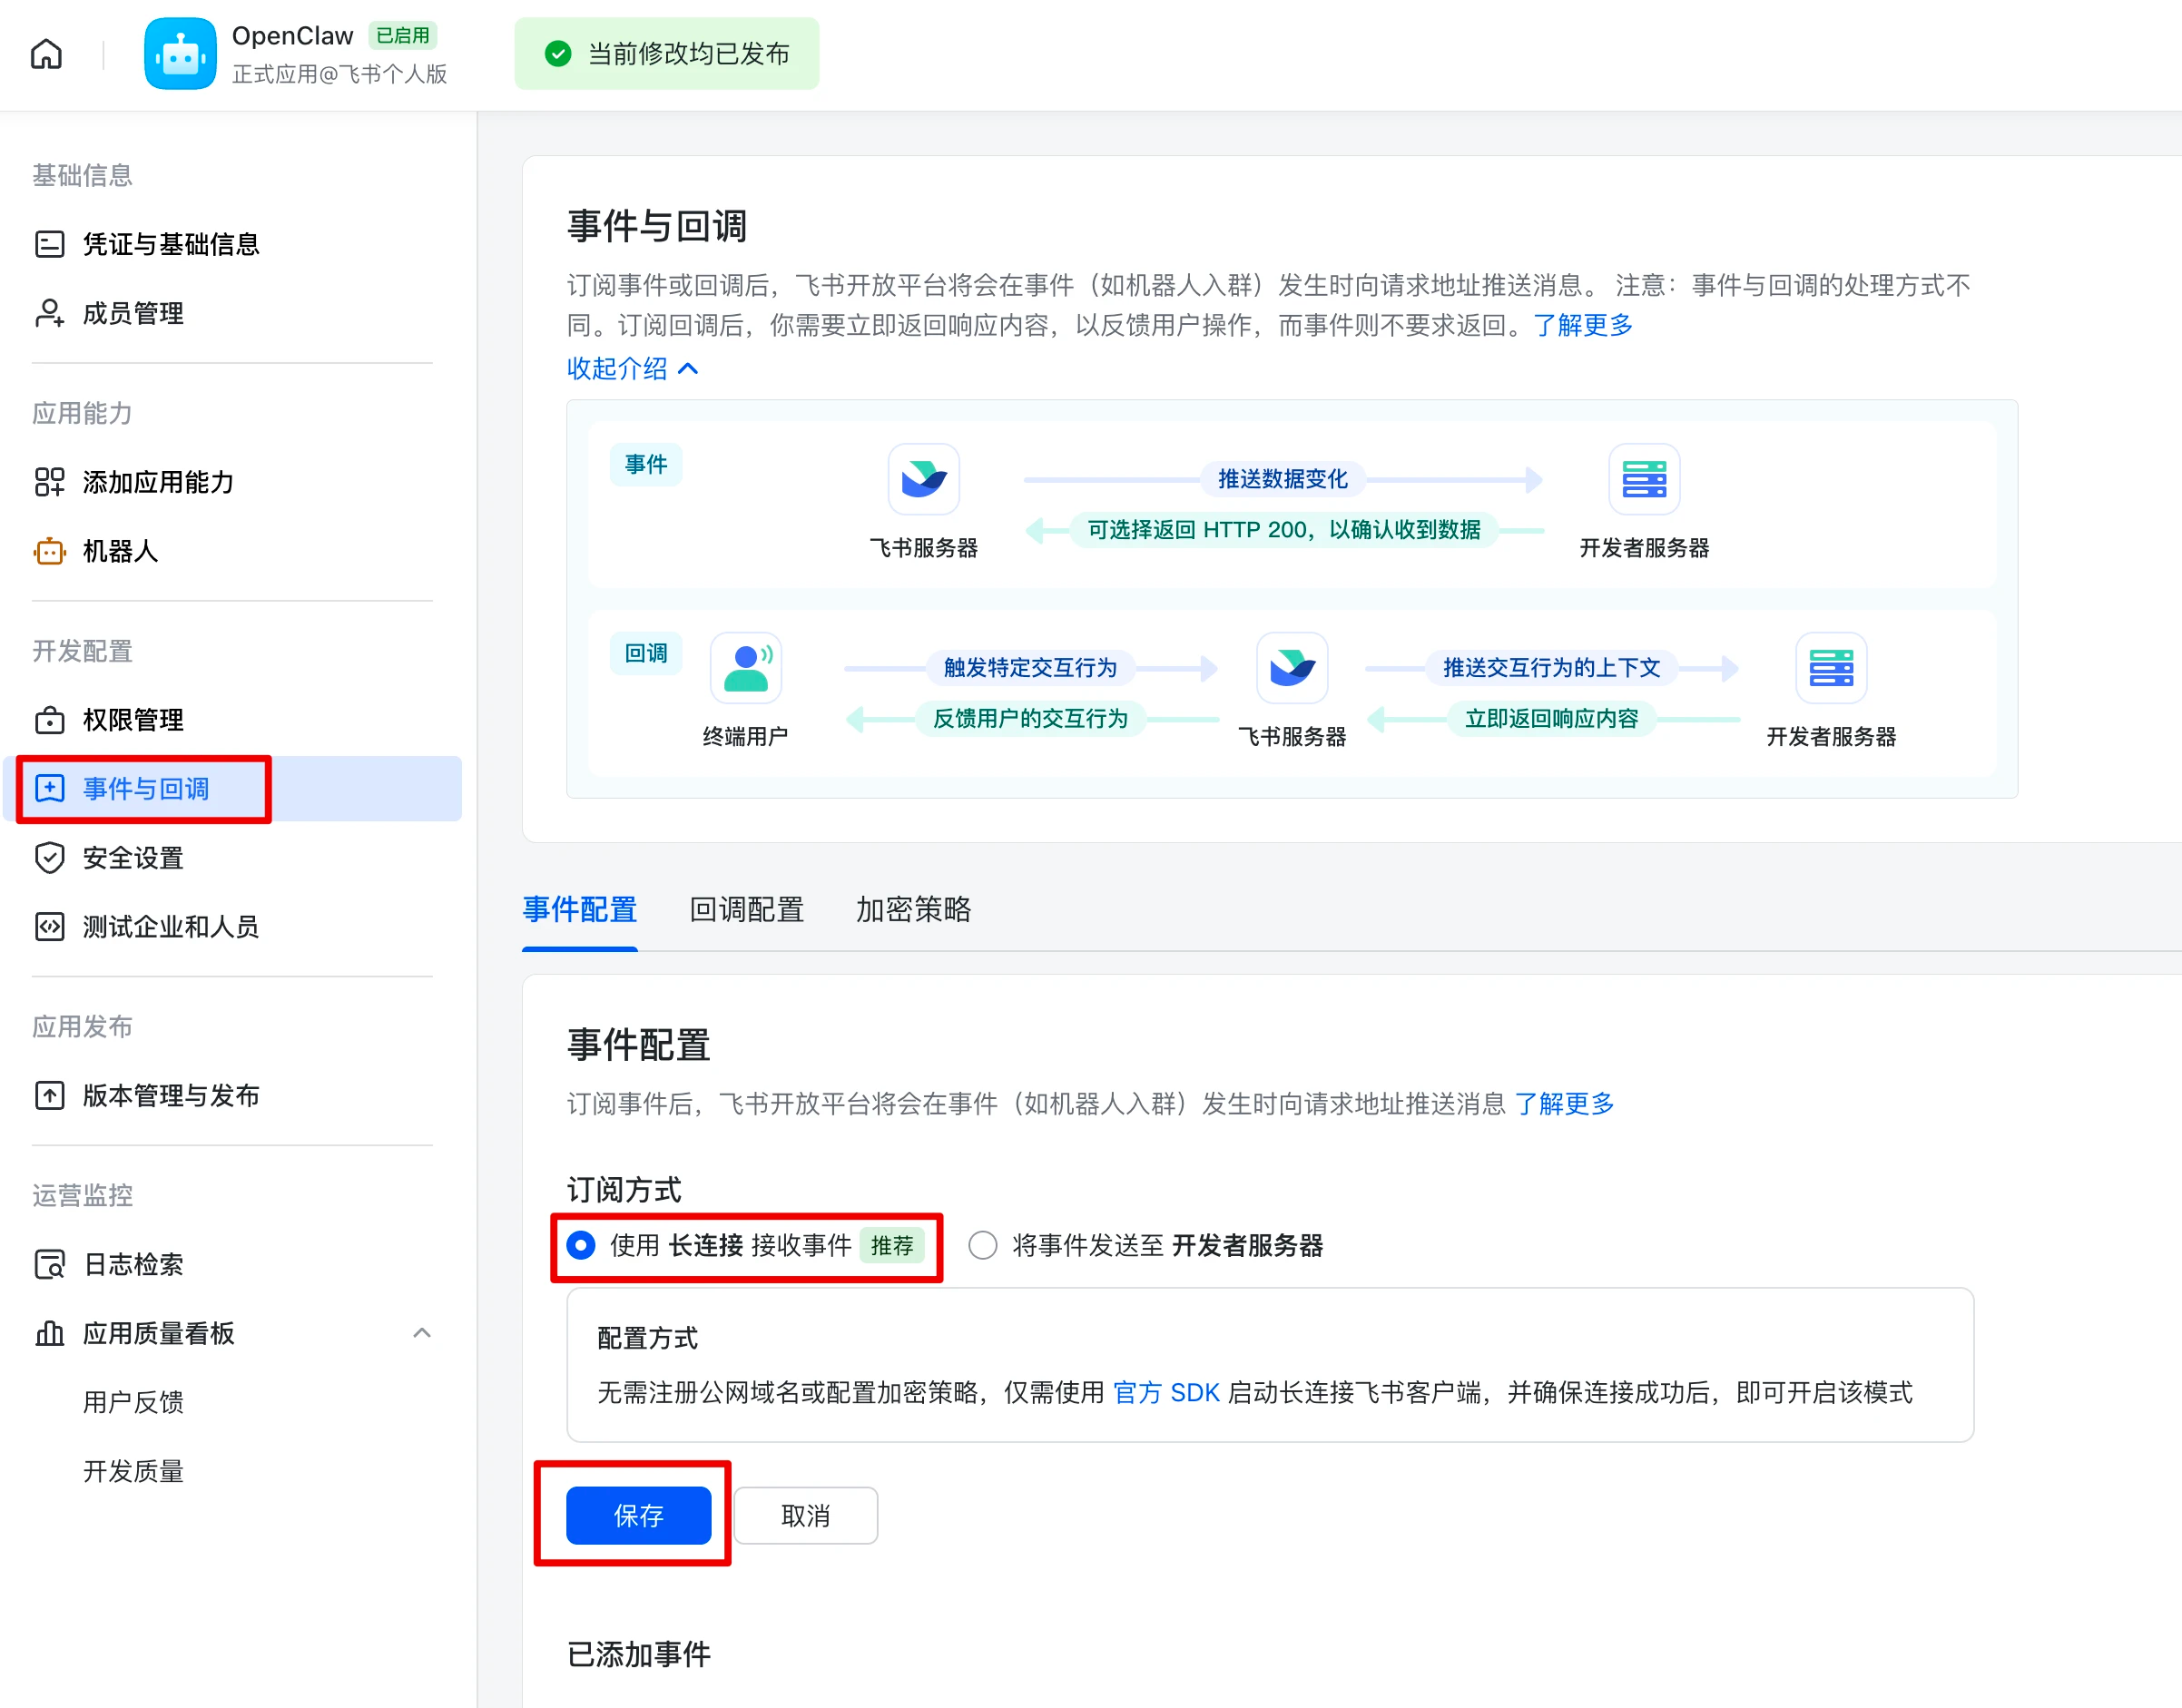
Task: Click the 权限管理 icon in sidebar
Action: 49,720
